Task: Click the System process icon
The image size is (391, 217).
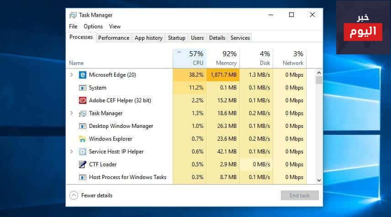Action: (83, 88)
